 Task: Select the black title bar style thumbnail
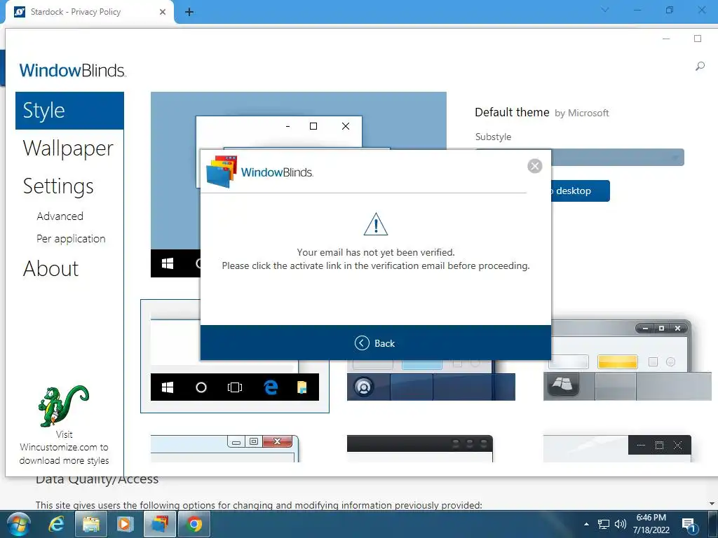(420, 448)
